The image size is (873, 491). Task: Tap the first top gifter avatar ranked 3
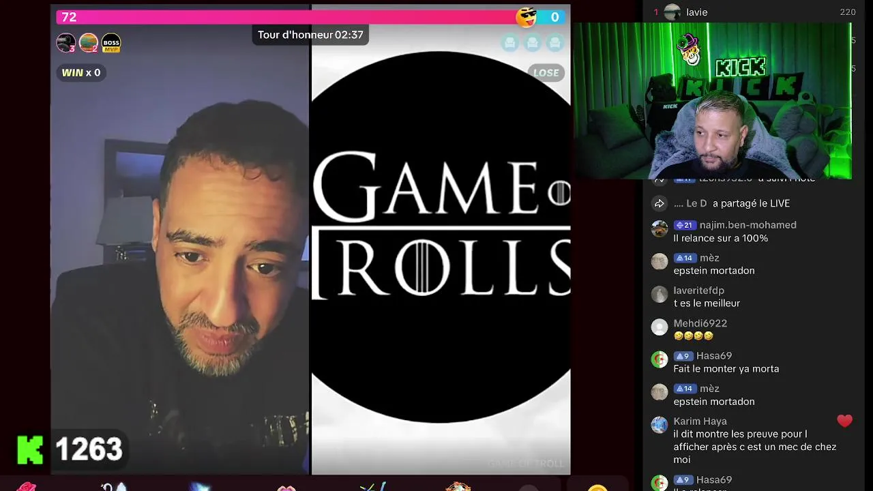(x=66, y=43)
